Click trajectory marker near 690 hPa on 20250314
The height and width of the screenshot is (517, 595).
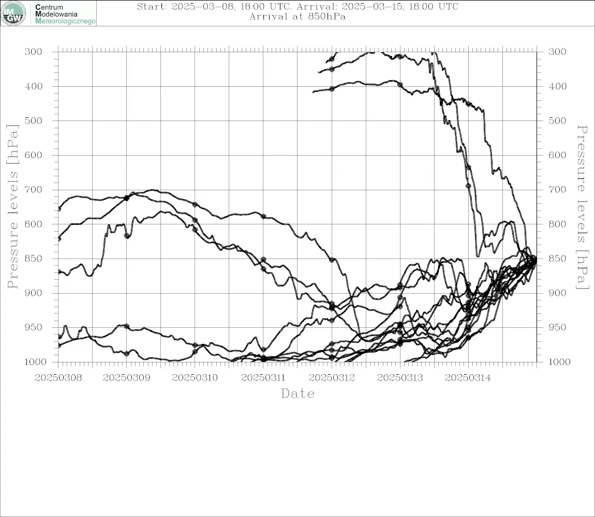[x=468, y=186]
